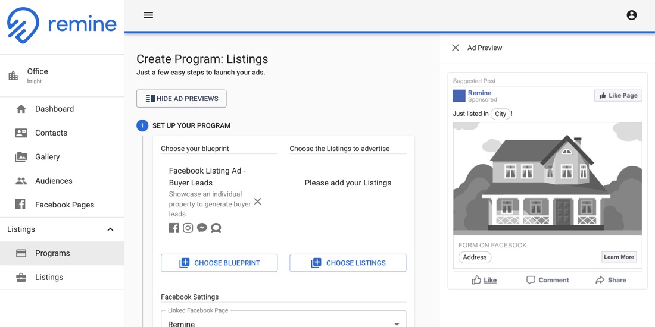This screenshot has height=327, width=655.
Task: Open the Linked Facebook Page dropdown
Action: tap(283, 319)
